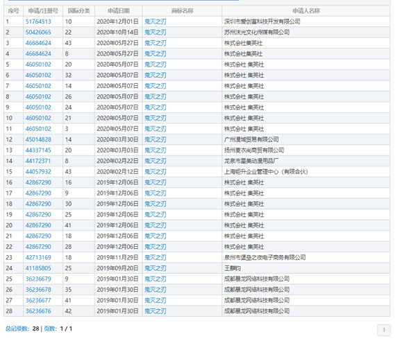
Task: Open 鬼灭之刃 trademark link in row 24
Action: coord(156,268)
